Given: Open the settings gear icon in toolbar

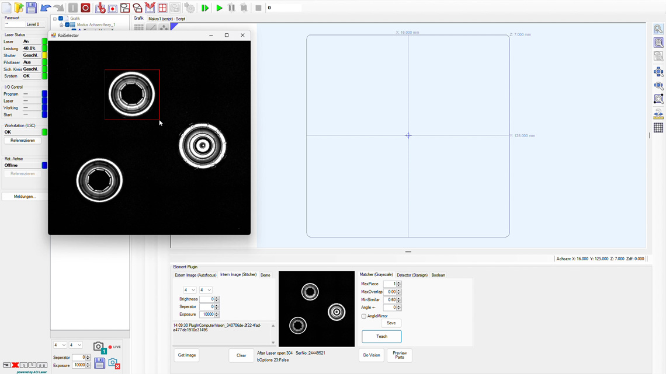Looking at the screenshot, I should 190,8.
